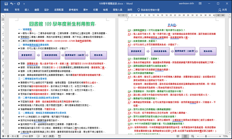Switch to Read Mode view
Image resolution: width=232 pixels, height=139 pixels.
[x=178, y=136]
